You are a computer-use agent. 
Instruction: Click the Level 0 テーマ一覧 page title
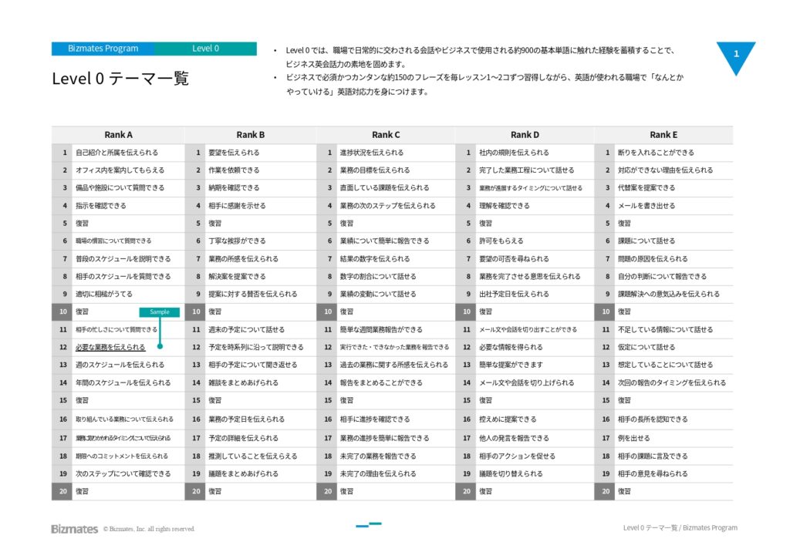pos(120,79)
